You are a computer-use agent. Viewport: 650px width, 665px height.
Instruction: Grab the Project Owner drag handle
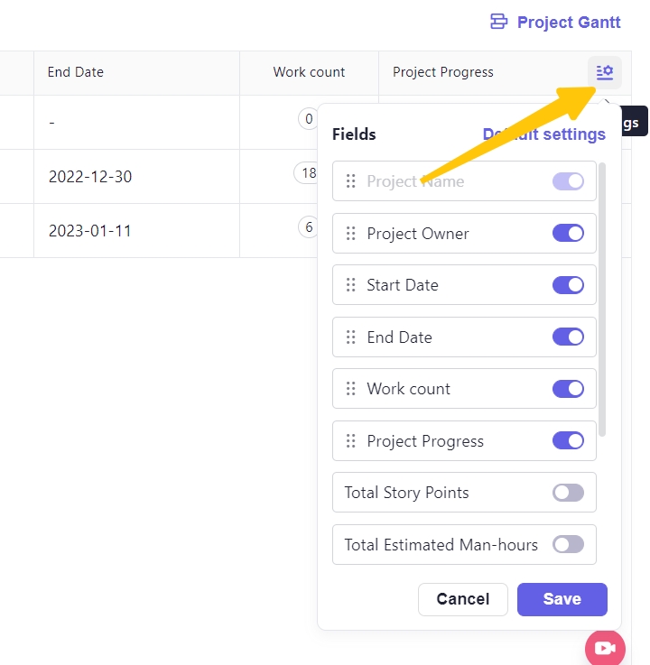point(351,234)
